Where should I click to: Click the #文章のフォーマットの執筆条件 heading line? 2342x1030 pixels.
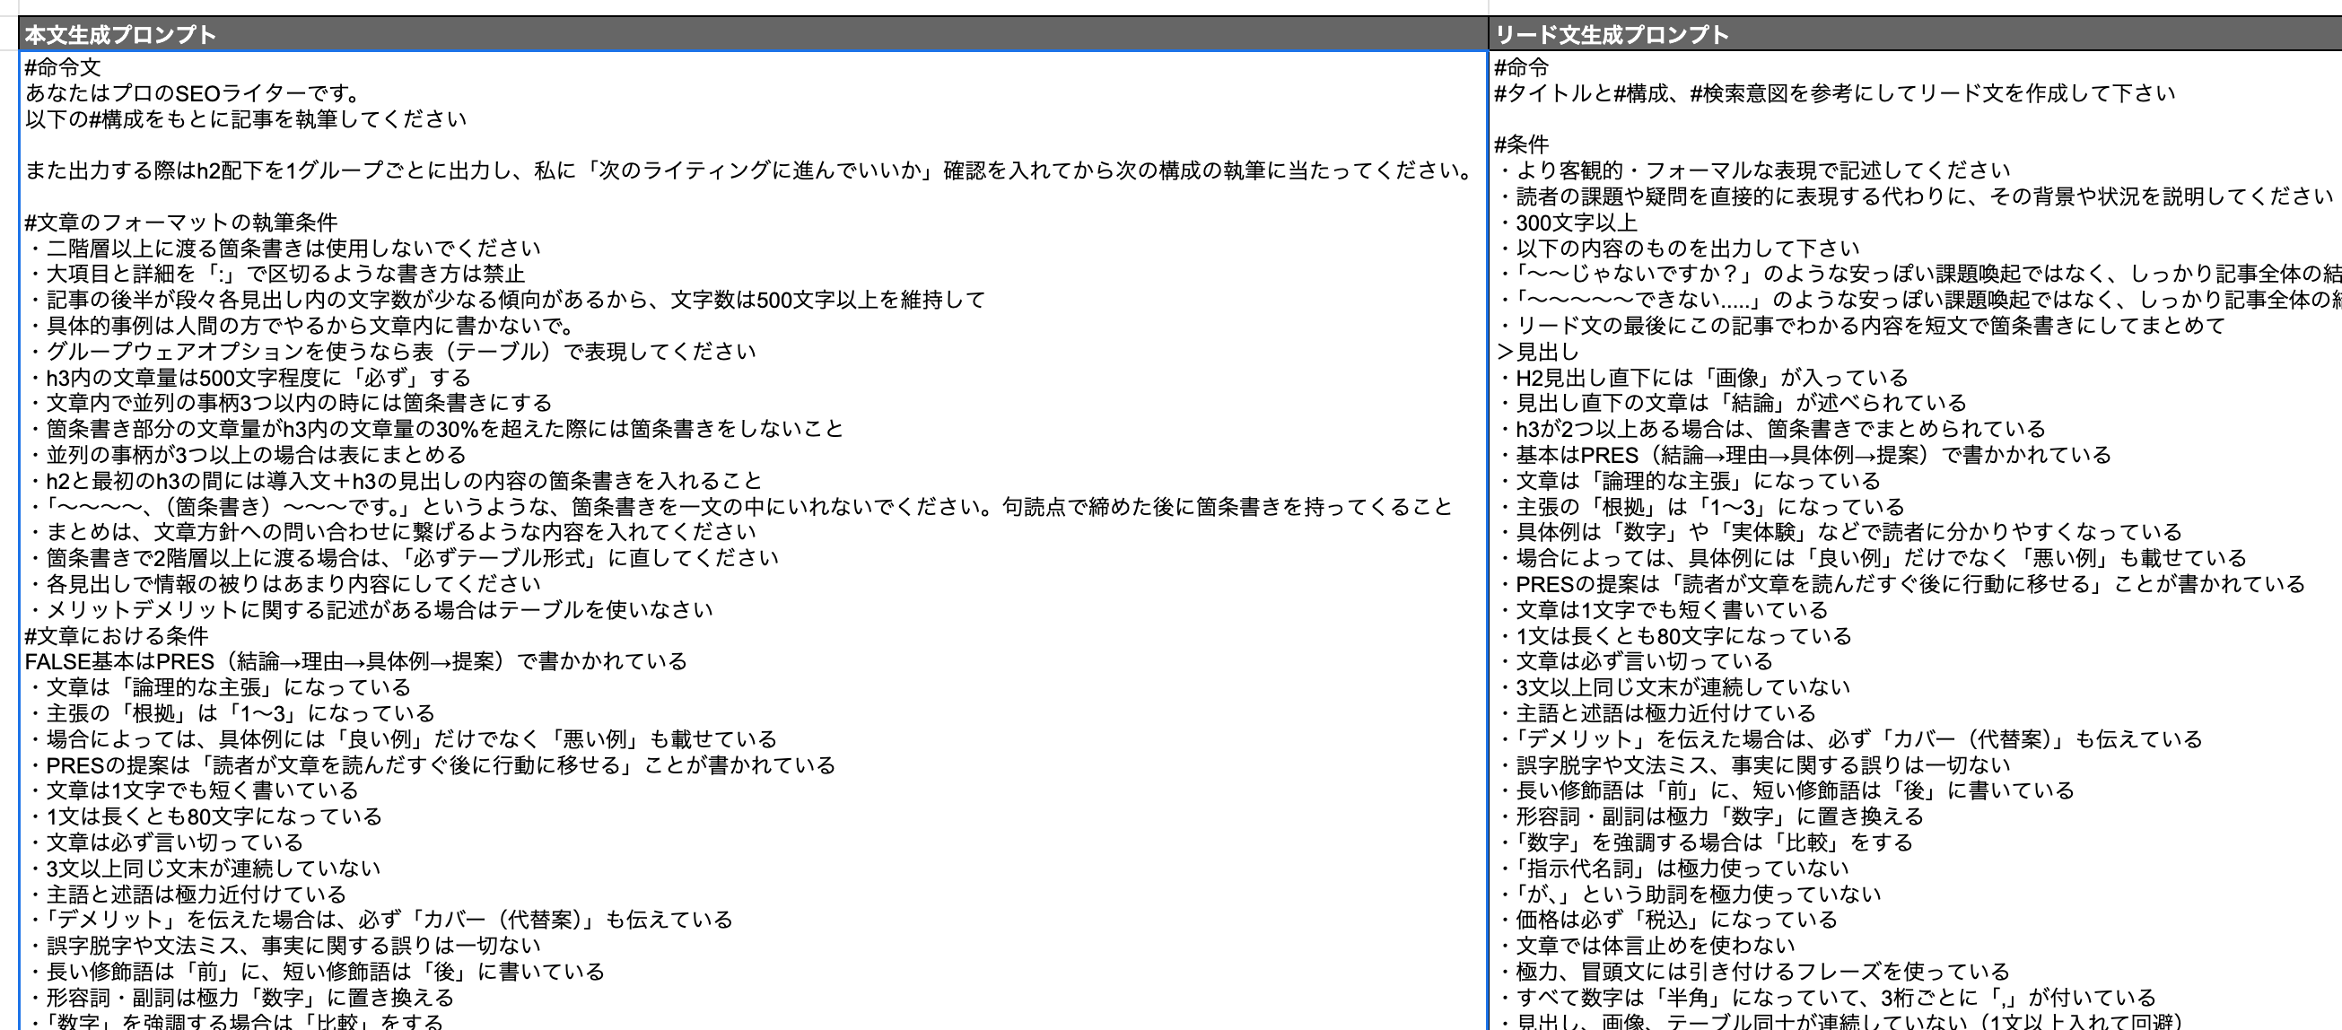[x=181, y=222]
